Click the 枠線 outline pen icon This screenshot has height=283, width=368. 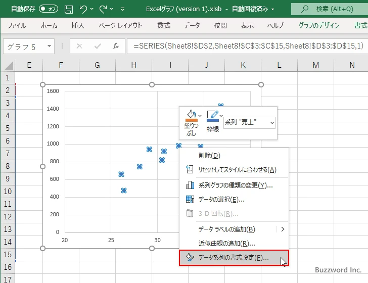213,116
